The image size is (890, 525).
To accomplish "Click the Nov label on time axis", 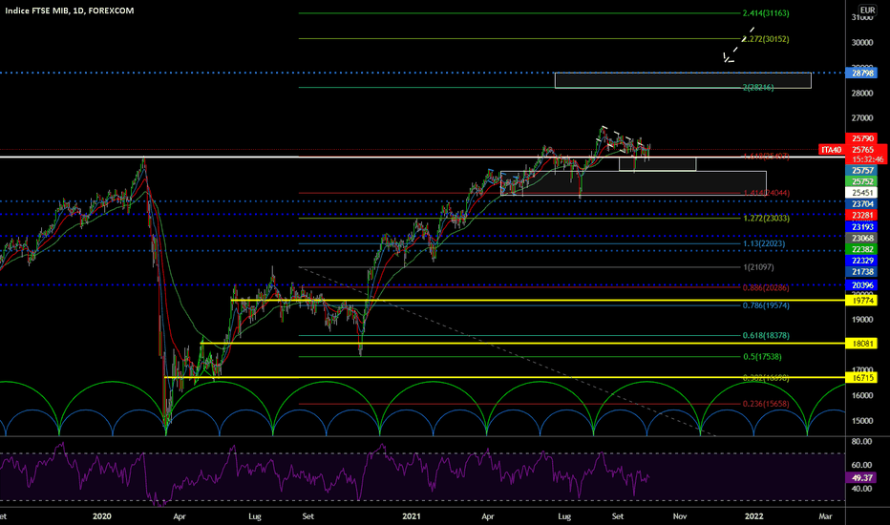I will coord(679,515).
